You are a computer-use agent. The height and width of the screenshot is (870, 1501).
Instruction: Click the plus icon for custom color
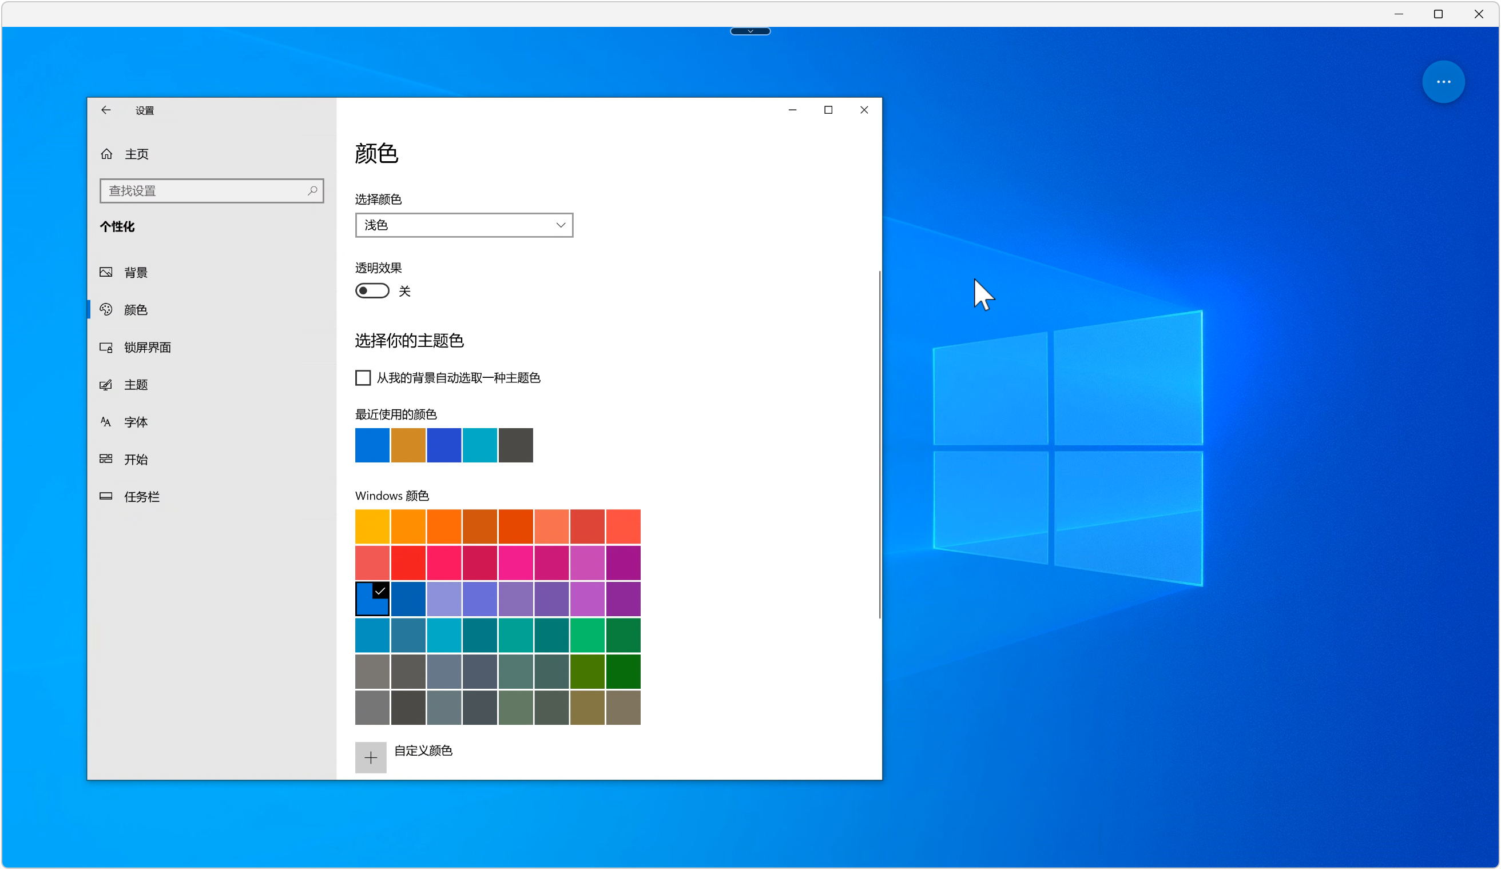371,757
